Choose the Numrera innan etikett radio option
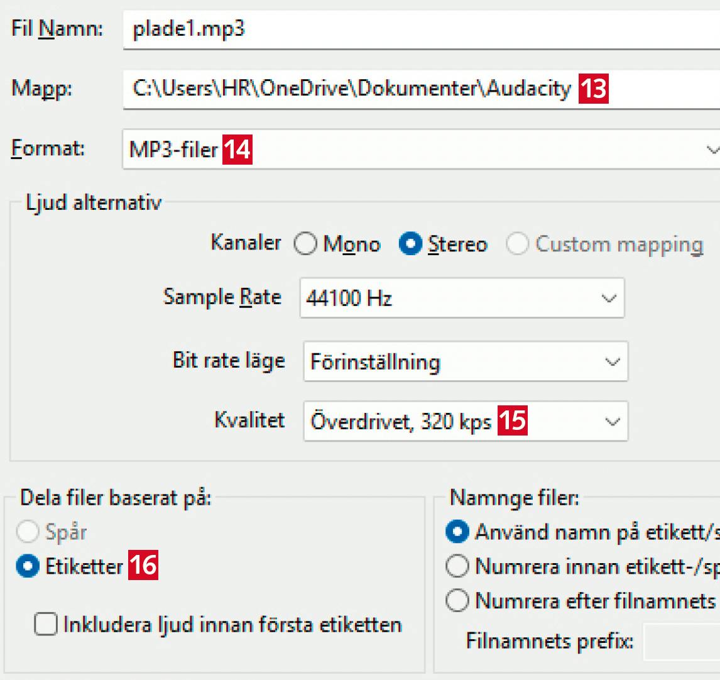The height and width of the screenshot is (680, 720). pos(457,566)
